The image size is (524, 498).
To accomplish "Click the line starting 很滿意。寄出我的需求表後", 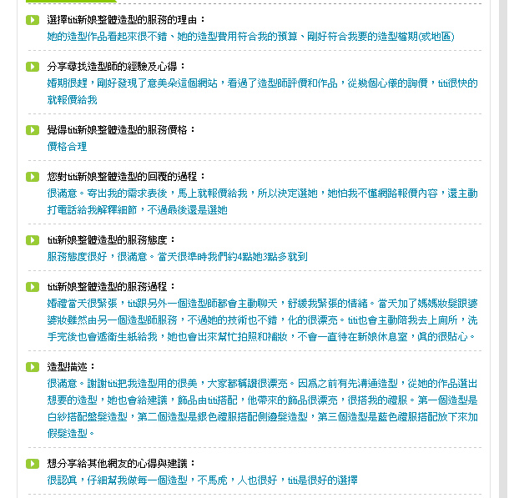I will pos(262,194).
